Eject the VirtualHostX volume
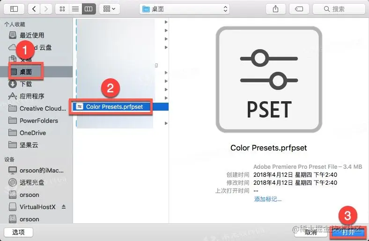369x241 pixels. click(64, 207)
